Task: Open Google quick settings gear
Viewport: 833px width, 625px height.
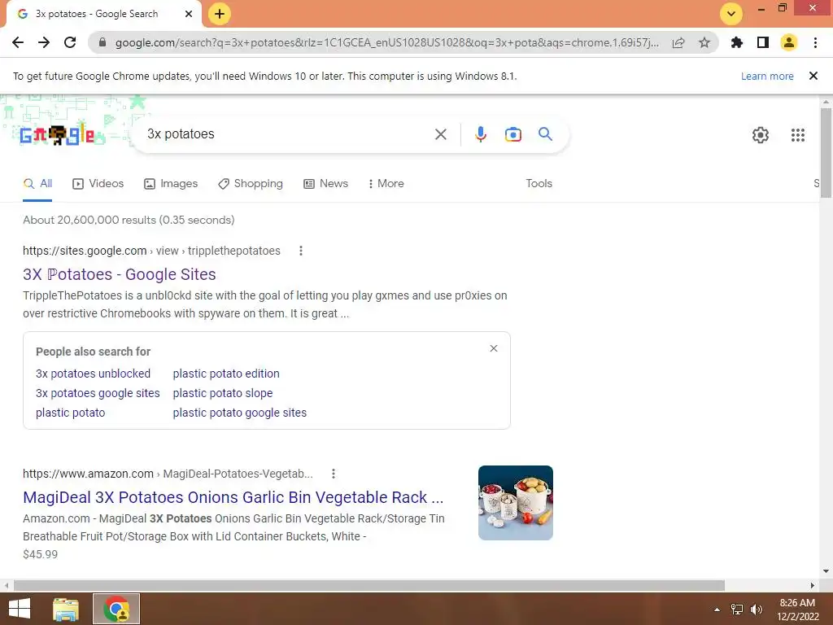Action: (x=761, y=135)
